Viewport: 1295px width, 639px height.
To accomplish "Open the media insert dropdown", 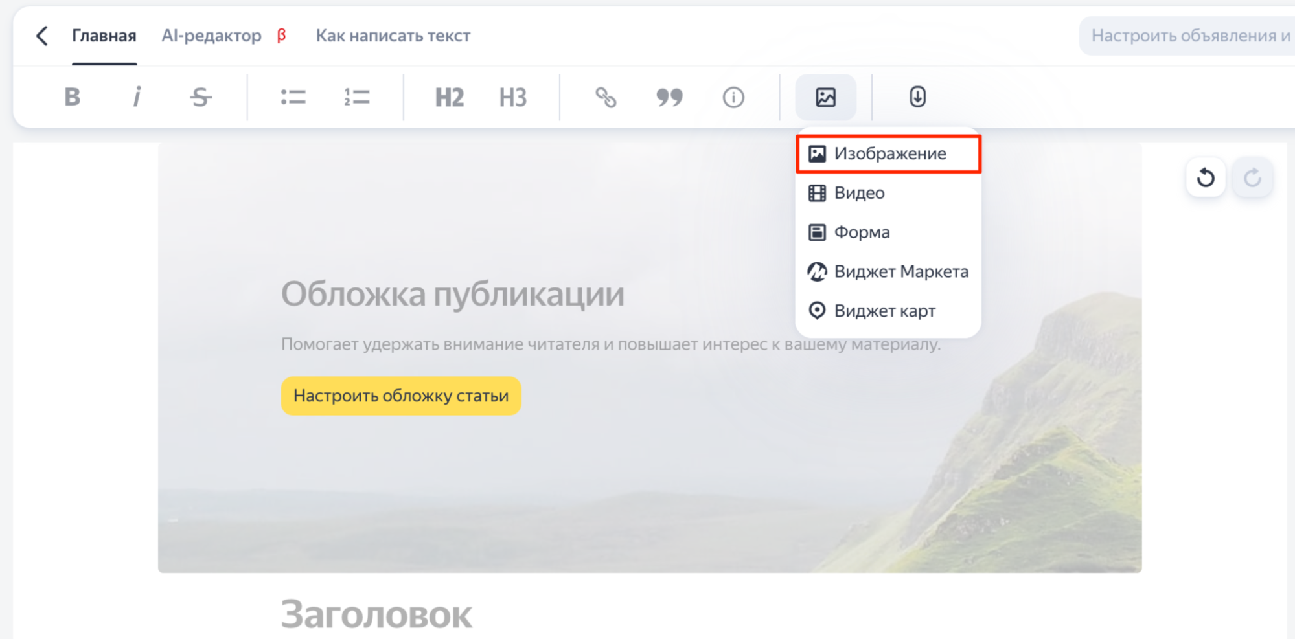I will pyautogui.click(x=826, y=97).
